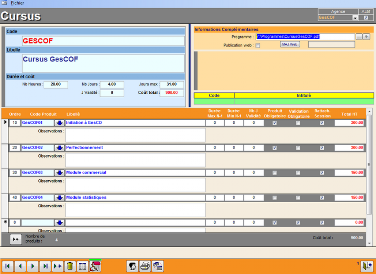This screenshot has height=274, width=376.
Task: Go to the previous record
Action: (x=20, y=266)
